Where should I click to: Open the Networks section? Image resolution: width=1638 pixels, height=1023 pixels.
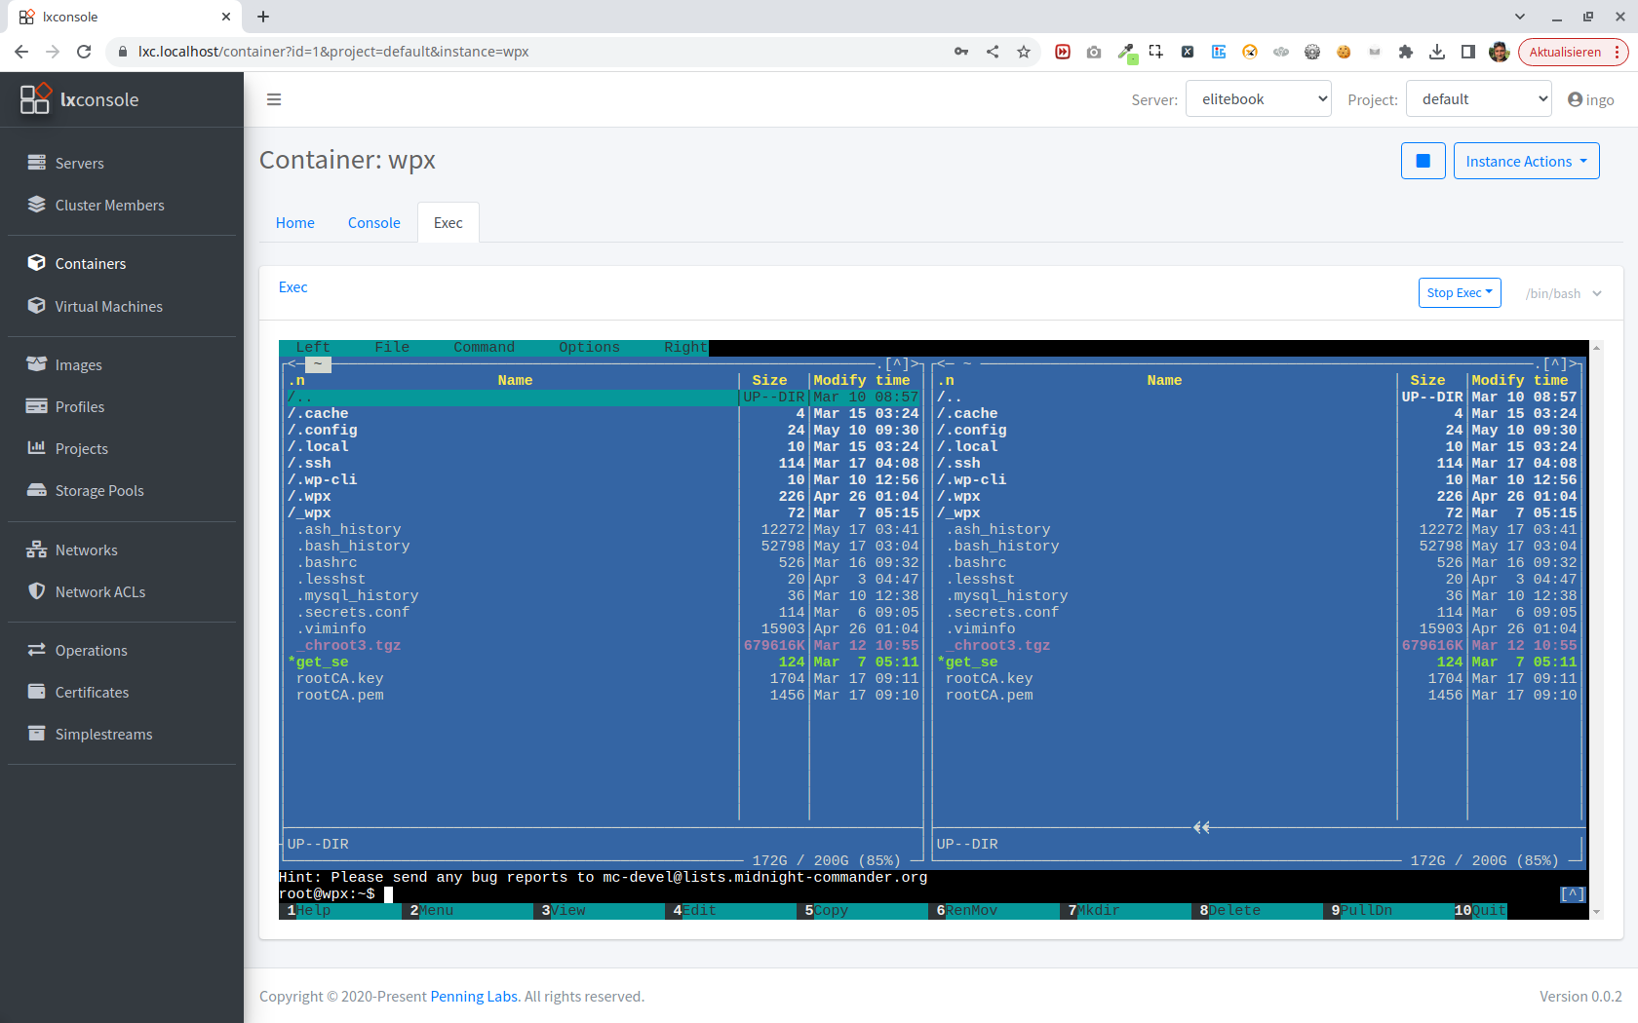(86, 549)
